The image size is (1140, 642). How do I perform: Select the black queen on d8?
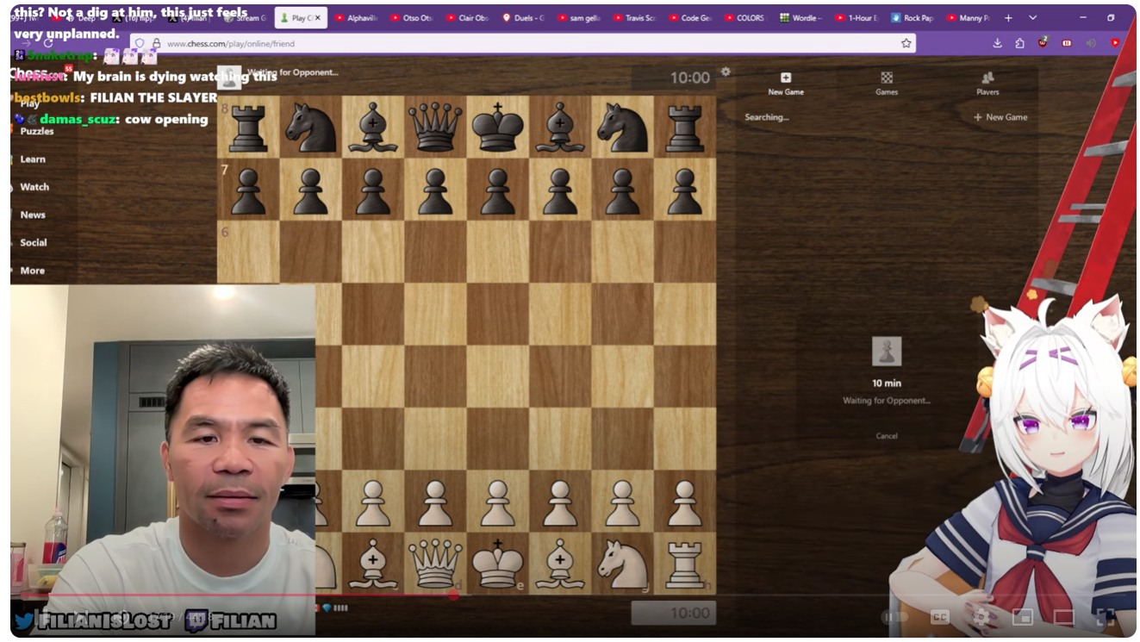point(435,127)
